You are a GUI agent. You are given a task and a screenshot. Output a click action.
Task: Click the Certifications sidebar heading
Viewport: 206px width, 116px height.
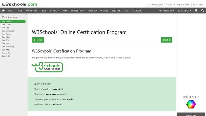pos(9,17)
